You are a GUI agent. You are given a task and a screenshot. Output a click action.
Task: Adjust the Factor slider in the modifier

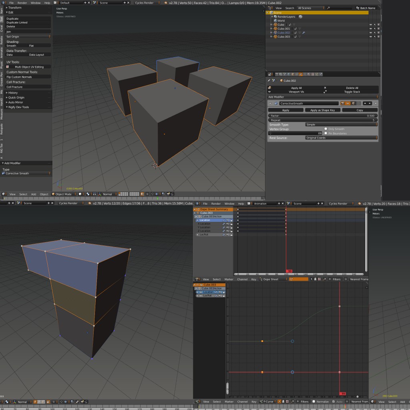(323, 116)
